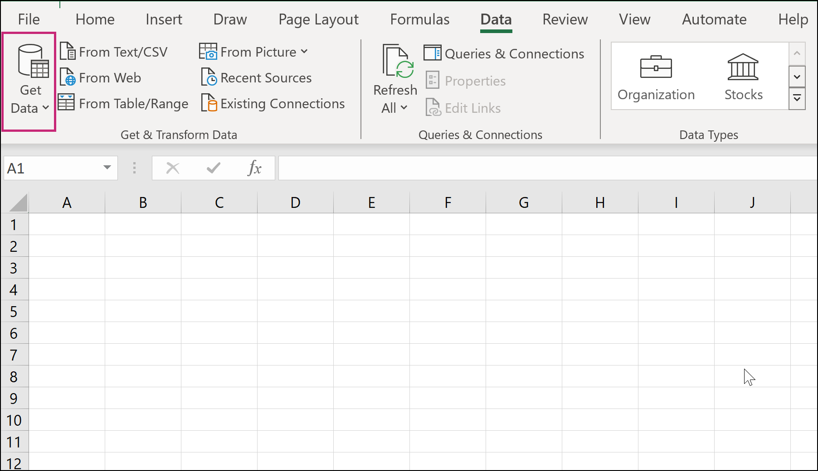Open the Name Box dropdown arrow
818x471 pixels.
107,168
